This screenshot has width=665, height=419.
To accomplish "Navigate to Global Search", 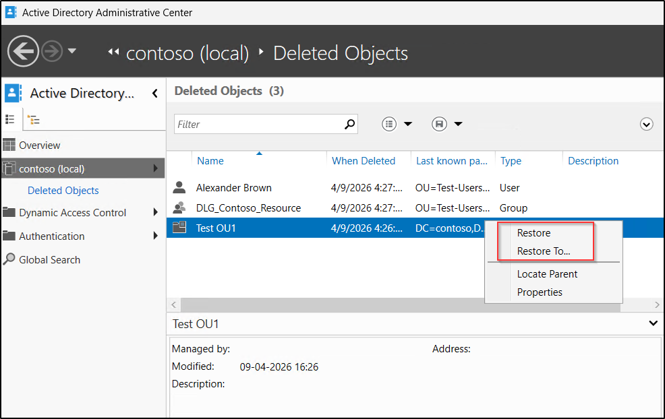I will coord(49,259).
